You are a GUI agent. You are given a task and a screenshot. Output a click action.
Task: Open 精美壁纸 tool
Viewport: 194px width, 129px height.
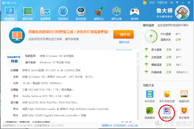pyautogui.click(x=150, y=113)
